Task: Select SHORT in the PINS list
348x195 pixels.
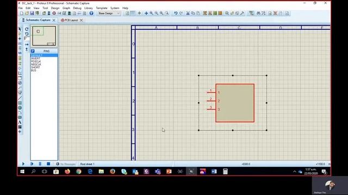Action: click(x=44, y=67)
